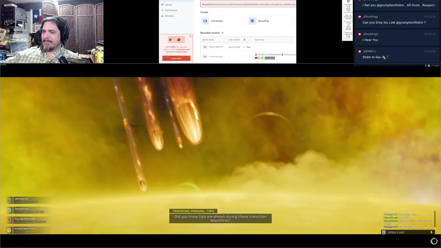Click the 02:54:30 chat timestamp

tap(430, 51)
